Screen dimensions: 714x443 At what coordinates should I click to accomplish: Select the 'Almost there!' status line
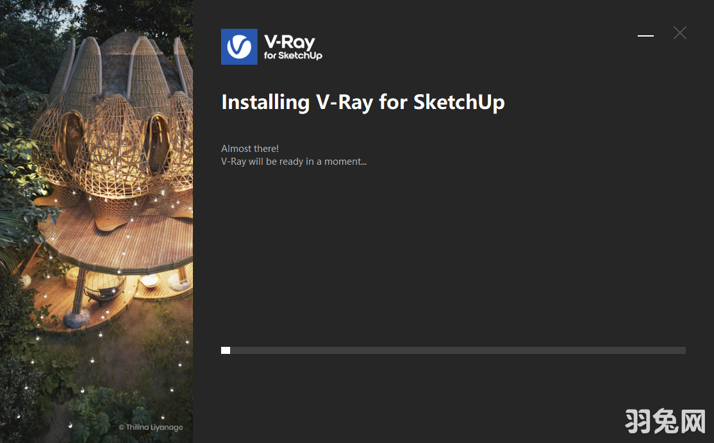pyautogui.click(x=249, y=148)
